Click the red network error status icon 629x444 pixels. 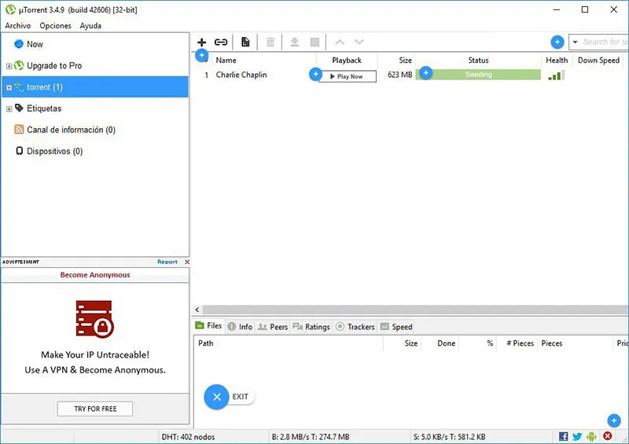point(608,436)
